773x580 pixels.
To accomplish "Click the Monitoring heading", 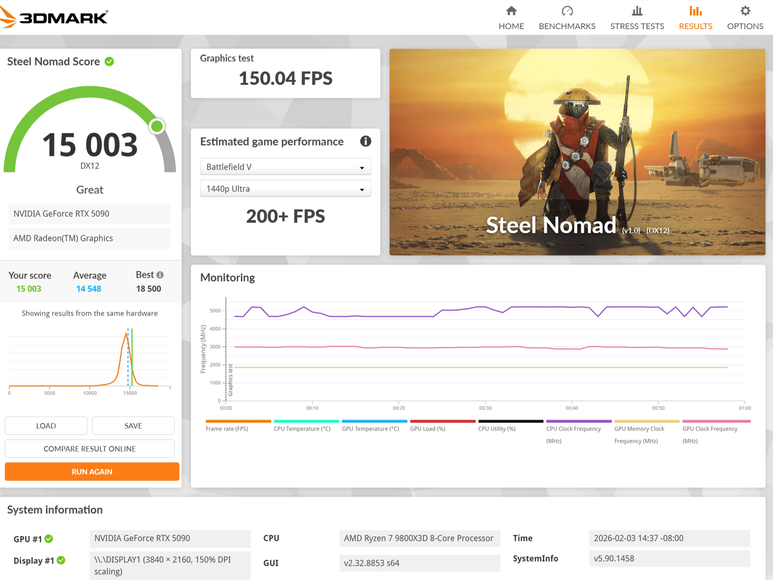I will pos(228,278).
